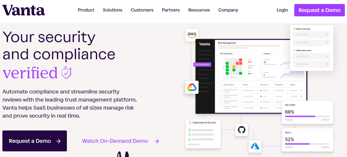347x157 pixels.
Task: Click the 'Status' column header
Action: coord(292,85)
